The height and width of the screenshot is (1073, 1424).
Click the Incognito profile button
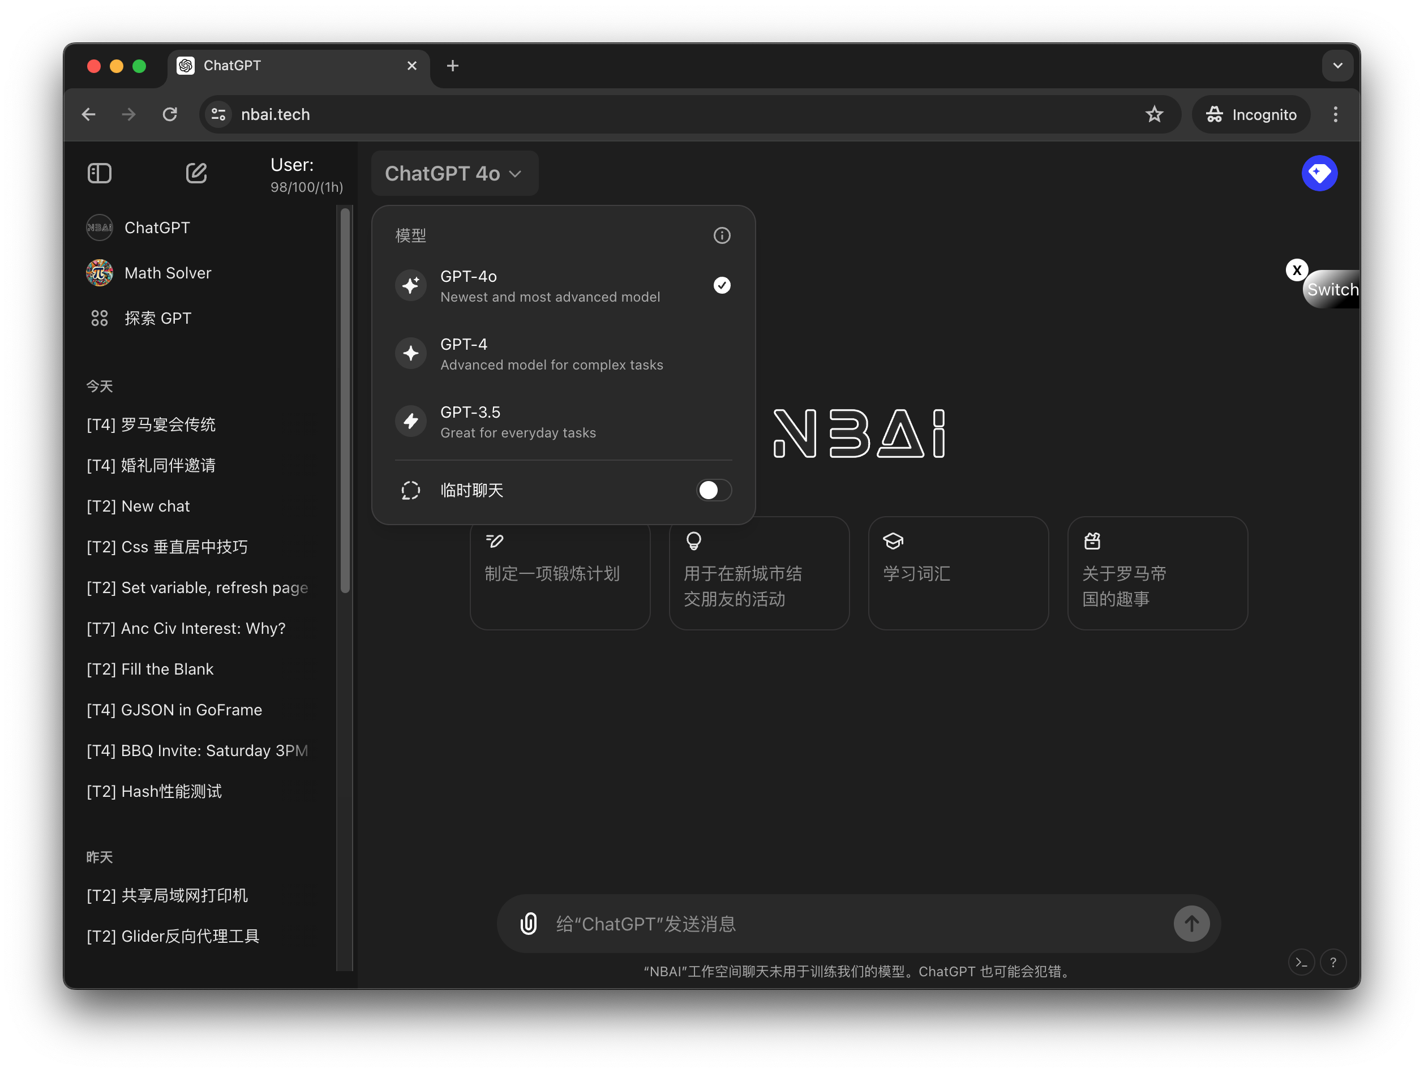(x=1251, y=114)
